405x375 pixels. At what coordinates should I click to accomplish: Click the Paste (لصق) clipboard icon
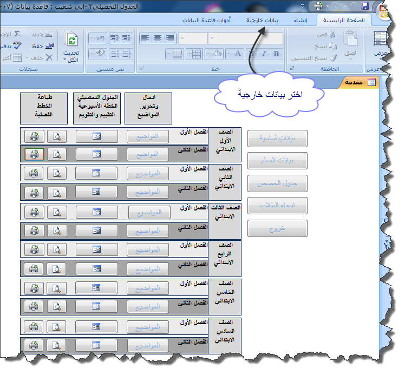[351, 40]
